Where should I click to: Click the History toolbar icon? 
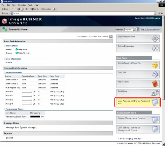tap(54, 9)
